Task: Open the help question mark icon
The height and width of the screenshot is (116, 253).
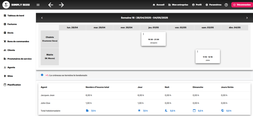Action: click(226, 5)
